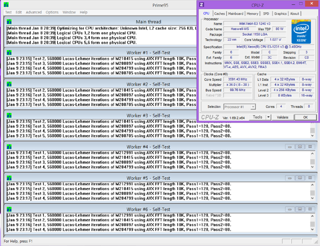Switch to the Caches tab
Screen dimensions: 320x246
(x=219, y=14)
